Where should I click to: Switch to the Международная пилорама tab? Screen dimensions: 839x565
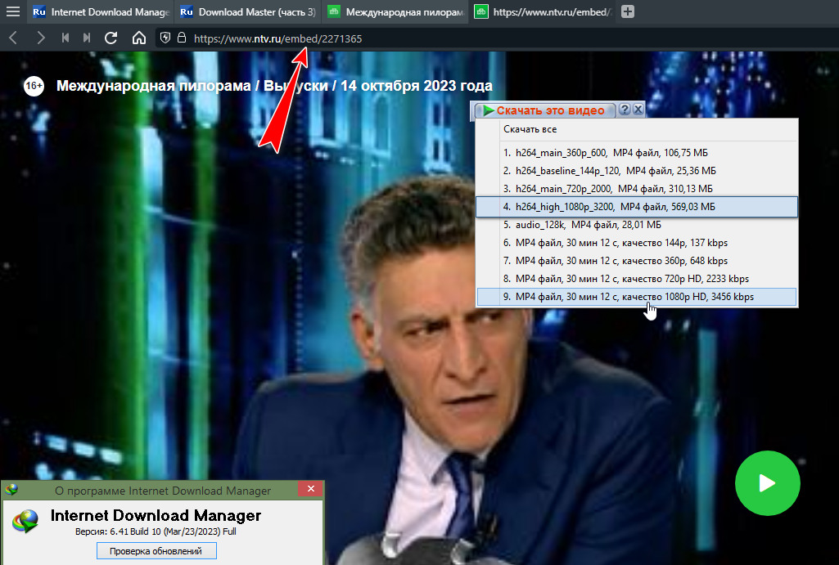(395, 11)
